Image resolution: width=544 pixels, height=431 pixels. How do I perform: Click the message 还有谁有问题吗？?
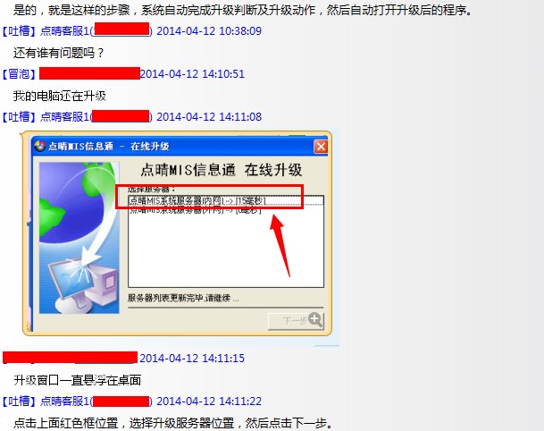[x=59, y=53]
